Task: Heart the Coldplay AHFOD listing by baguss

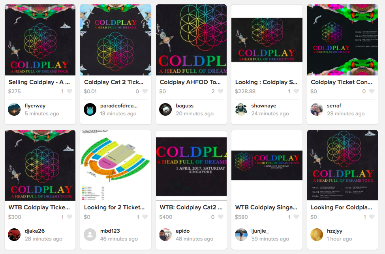Action: pos(221,91)
